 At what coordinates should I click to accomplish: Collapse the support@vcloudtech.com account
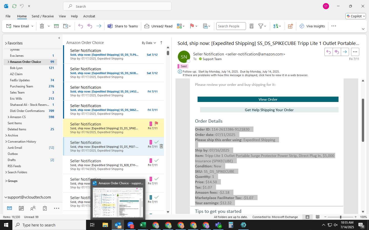pos(6,197)
